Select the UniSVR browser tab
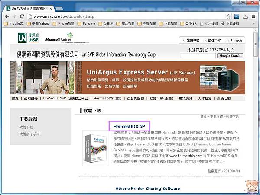The width and height of the screenshot is (260, 195). click(x=29, y=9)
